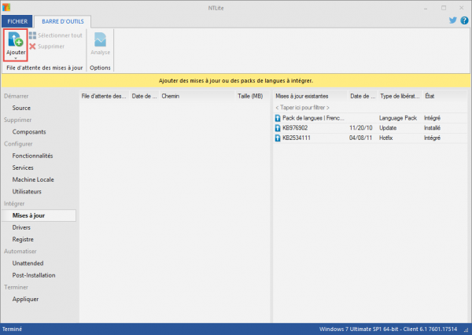Screen dimensions: 472x335
Task: Sort by État column header
Action: (445, 96)
